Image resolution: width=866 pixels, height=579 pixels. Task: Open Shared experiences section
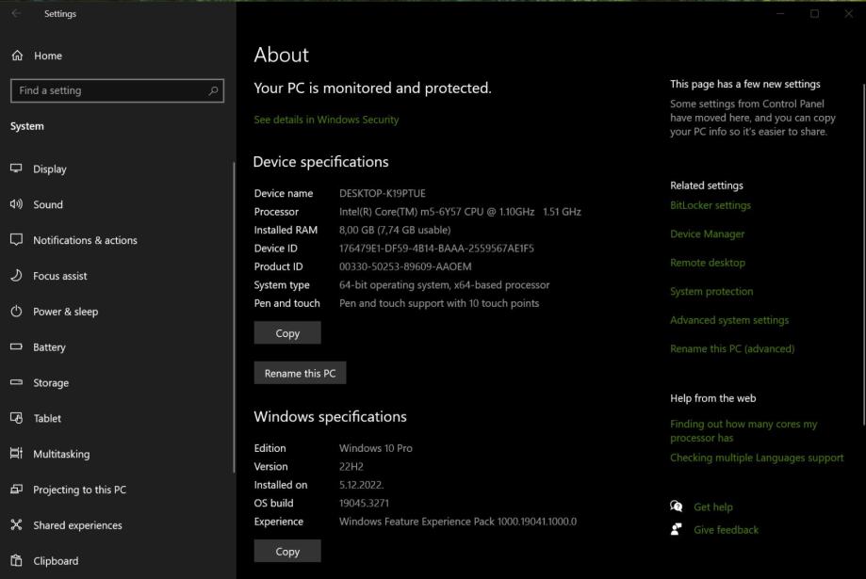(x=77, y=525)
